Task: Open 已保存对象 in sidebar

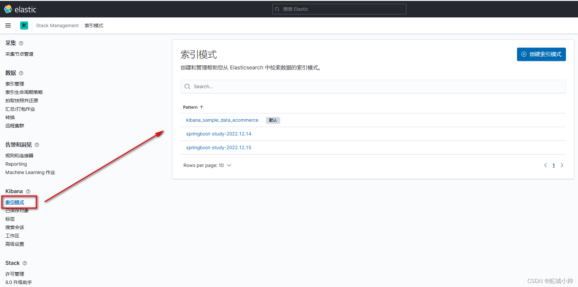Action: (x=17, y=211)
